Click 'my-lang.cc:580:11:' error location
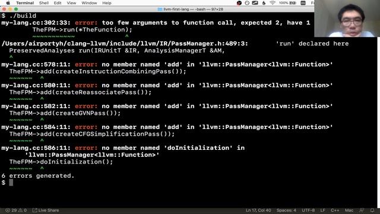The height and width of the screenshot is (214, 380). (x=36, y=86)
